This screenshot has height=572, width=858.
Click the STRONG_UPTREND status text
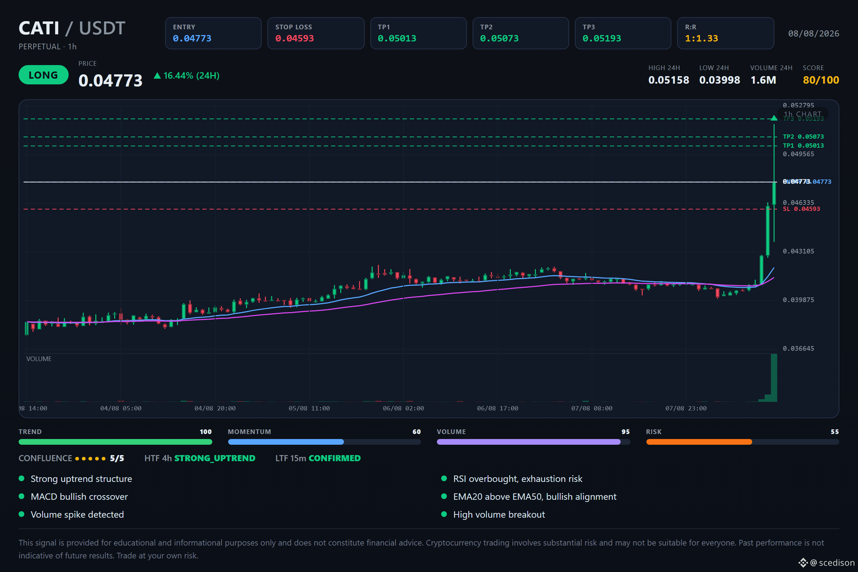click(x=215, y=458)
